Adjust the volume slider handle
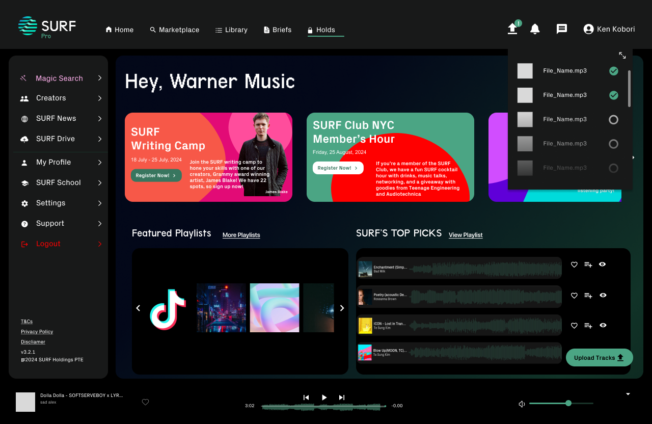 tap(568, 403)
